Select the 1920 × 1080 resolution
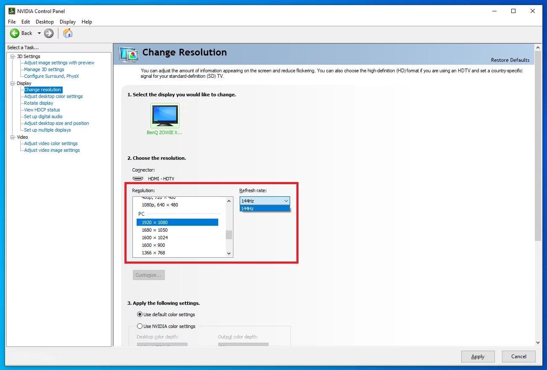The image size is (547, 370). coord(177,222)
